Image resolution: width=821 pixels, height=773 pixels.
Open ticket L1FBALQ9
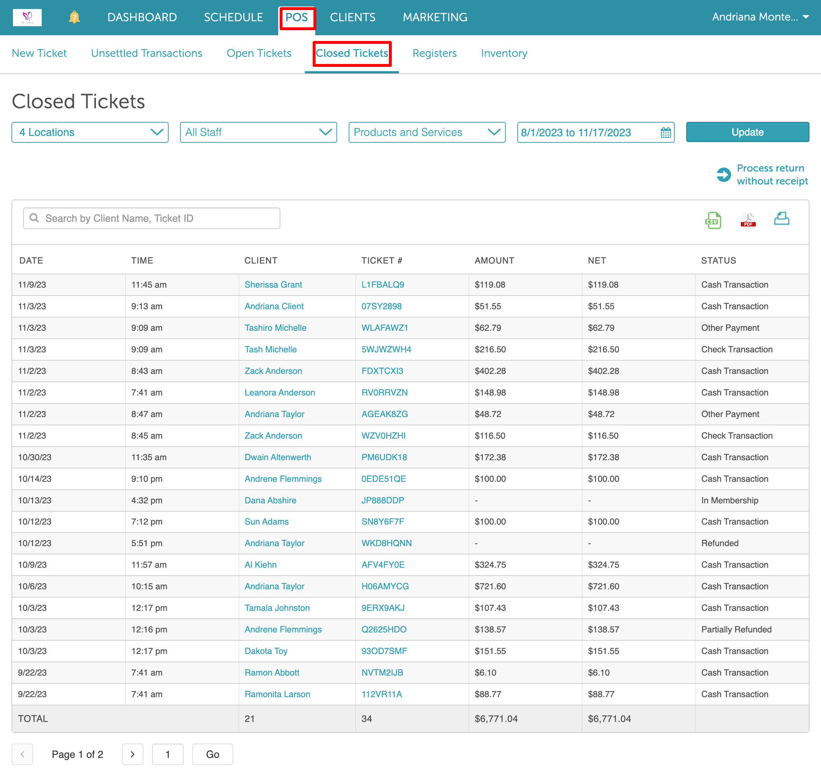point(382,285)
